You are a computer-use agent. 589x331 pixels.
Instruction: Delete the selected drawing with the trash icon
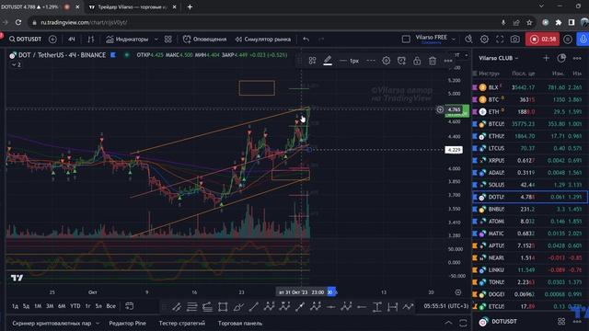click(433, 61)
